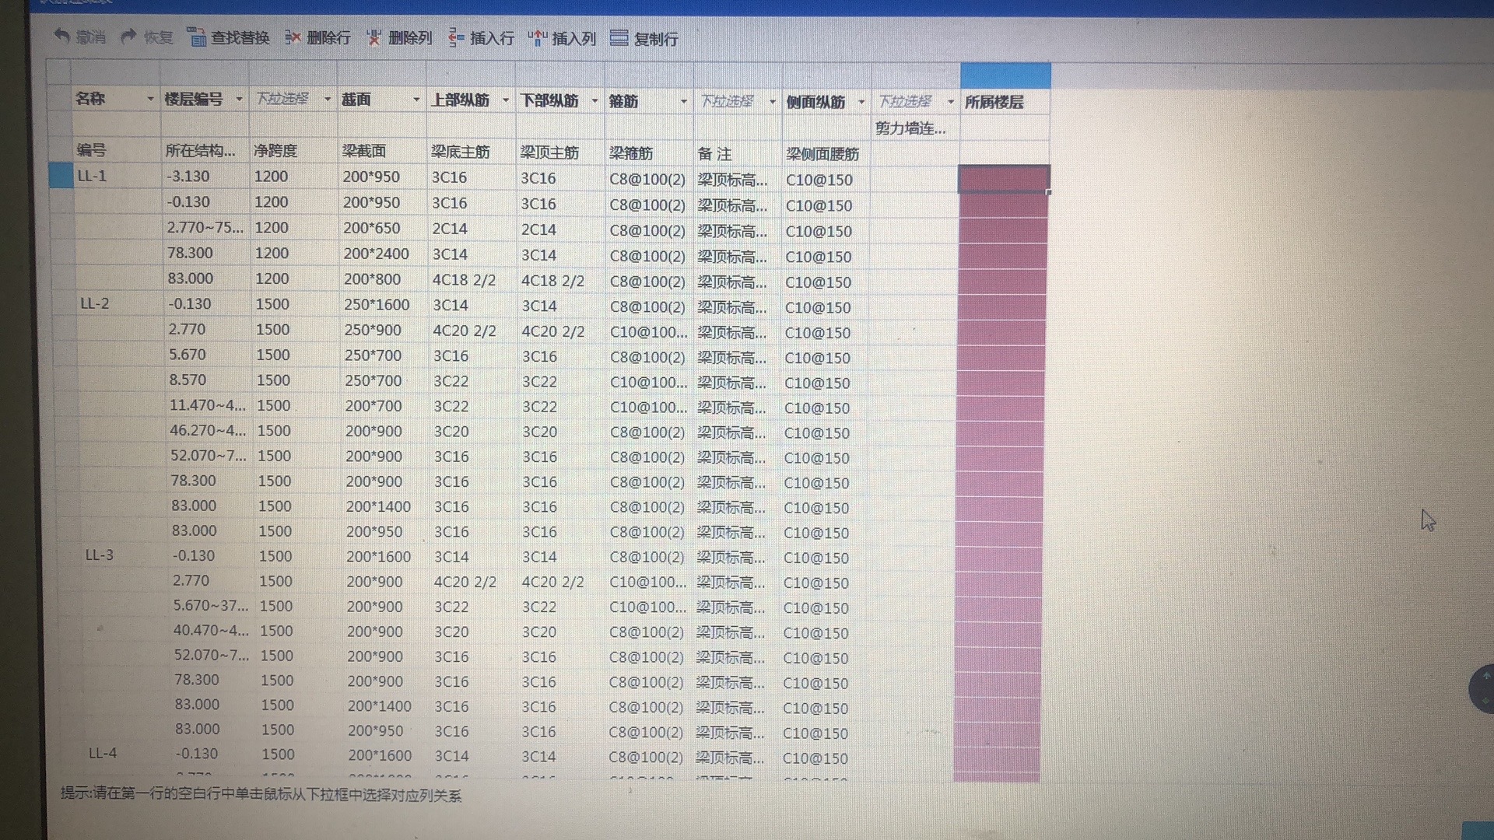Click the LL-1 cell
The width and height of the screenshot is (1494, 840).
pos(117,176)
